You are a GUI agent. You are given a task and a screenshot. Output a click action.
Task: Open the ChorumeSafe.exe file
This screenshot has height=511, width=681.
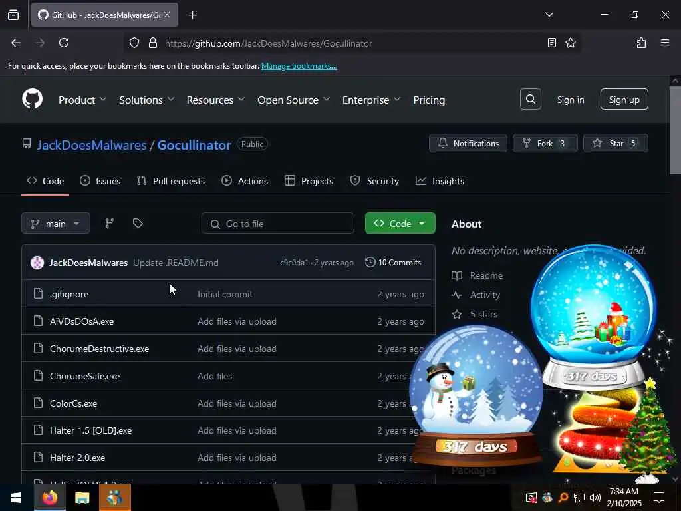(84, 376)
